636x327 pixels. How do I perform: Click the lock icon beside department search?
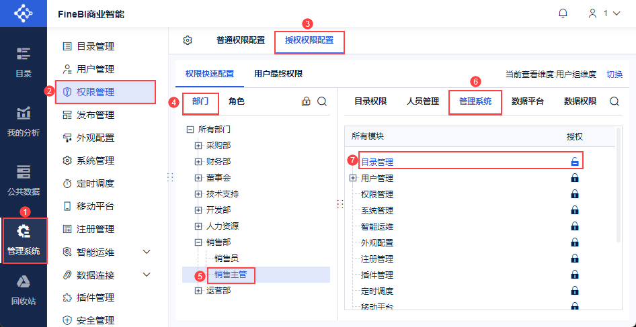[x=306, y=101]
